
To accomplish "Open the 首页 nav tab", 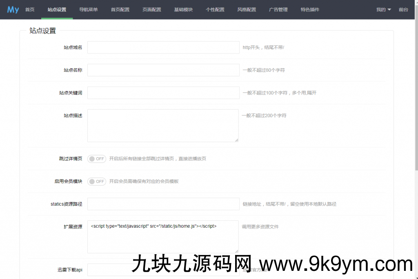I will point(30,9).
